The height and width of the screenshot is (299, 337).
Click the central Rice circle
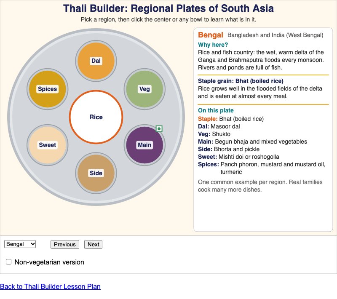tap(96, 117)
